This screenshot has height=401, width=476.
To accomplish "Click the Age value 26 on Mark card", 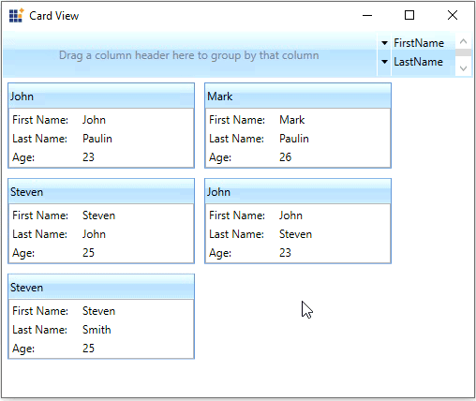I will (285, 157).
